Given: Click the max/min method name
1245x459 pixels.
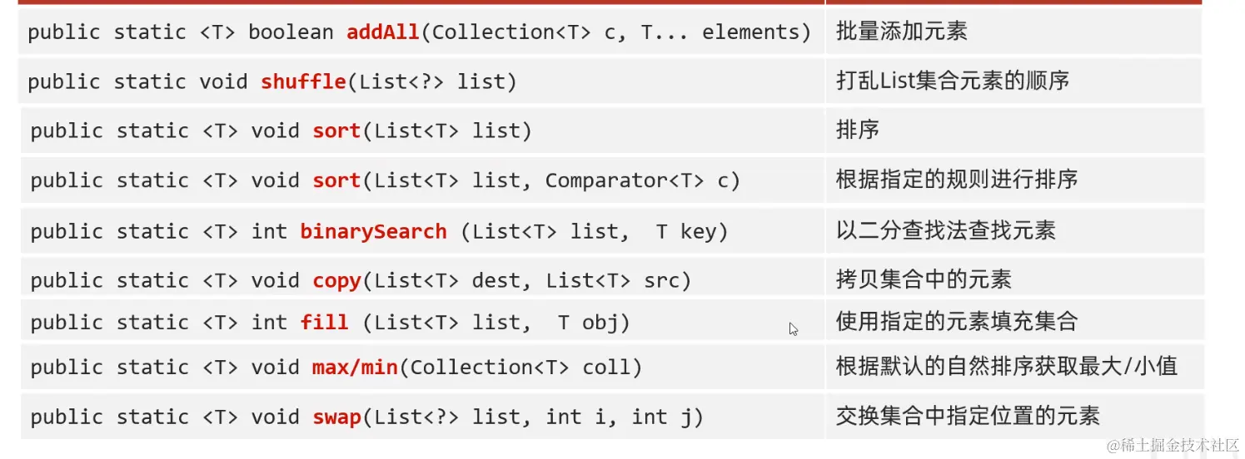Looking at the screenshot, I should click(x=355, y=367).
